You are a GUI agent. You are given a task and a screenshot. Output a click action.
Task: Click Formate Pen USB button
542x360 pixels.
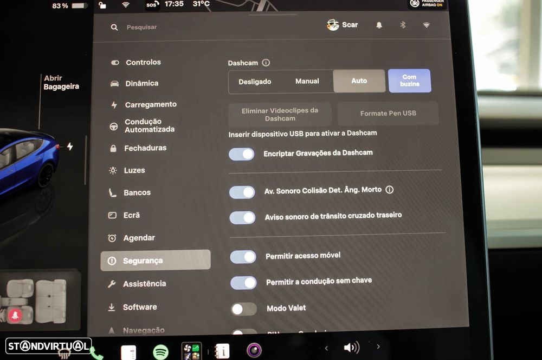point(388,113)
